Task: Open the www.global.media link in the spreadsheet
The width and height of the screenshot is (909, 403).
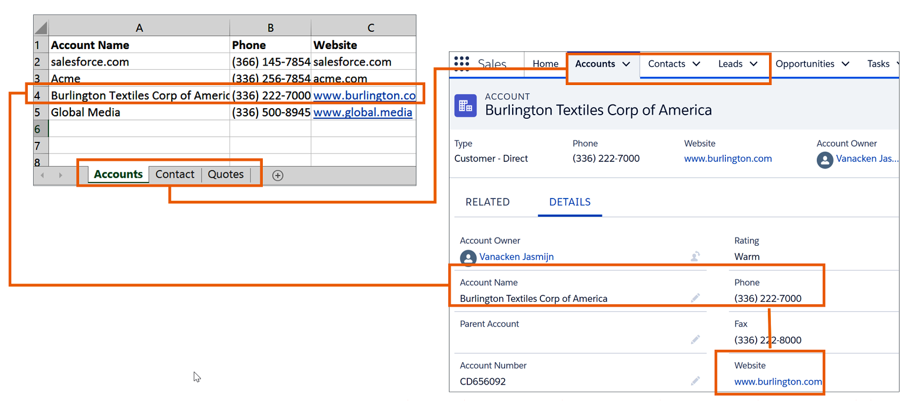Action: pyautogui.click(x=362, y=112)
